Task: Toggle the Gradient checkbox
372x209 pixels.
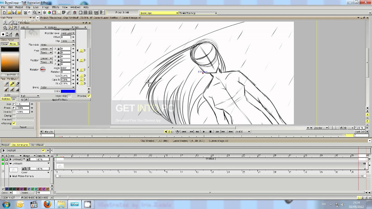Action: click(x=14, y=120)
